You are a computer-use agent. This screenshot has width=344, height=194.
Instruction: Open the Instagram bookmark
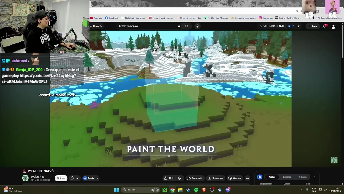click(266, 18)
